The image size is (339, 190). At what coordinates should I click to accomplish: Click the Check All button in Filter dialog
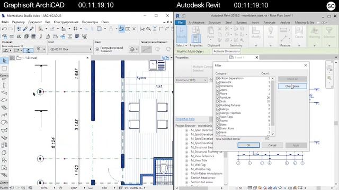[292, 79]
